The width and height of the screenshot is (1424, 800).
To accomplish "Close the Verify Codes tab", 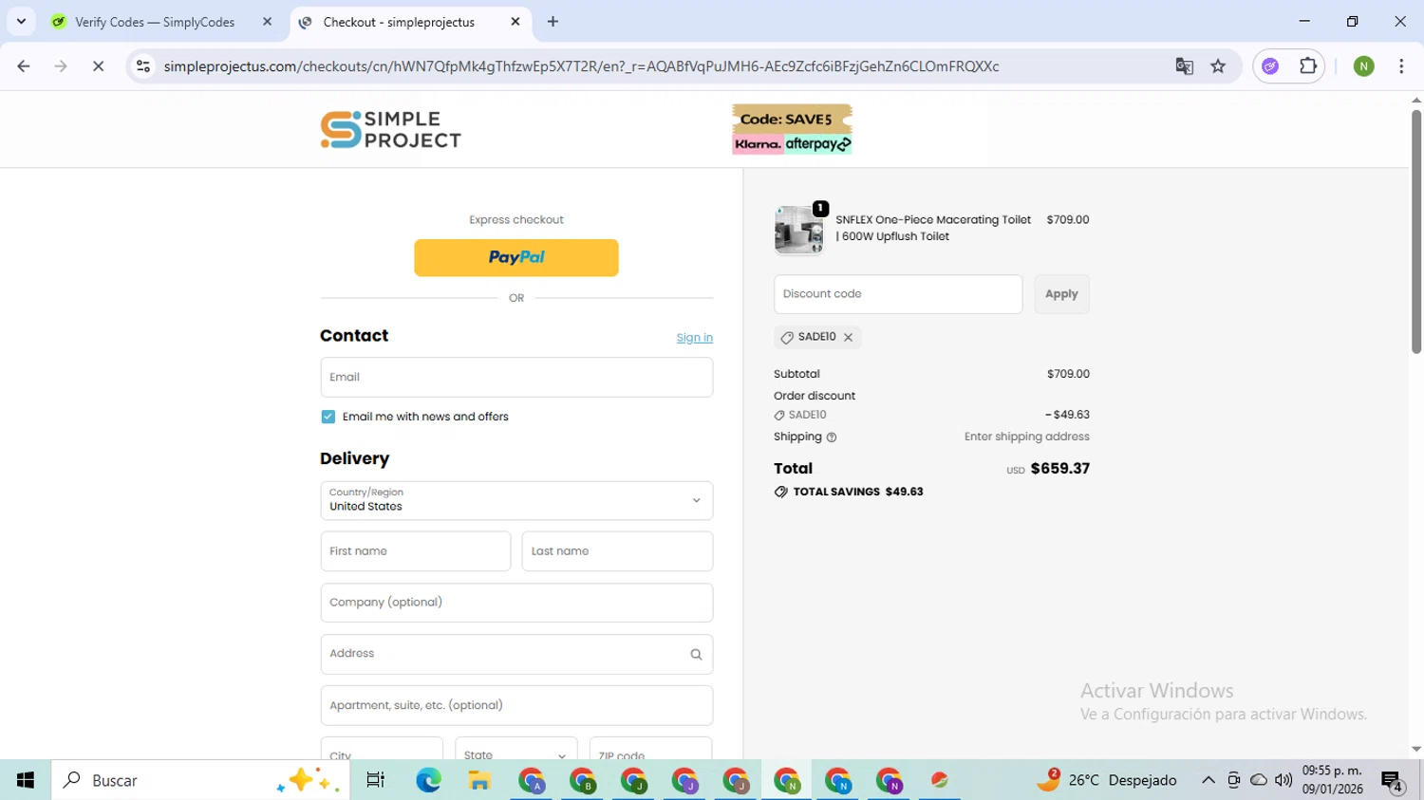I will click(x=267, y=22).
